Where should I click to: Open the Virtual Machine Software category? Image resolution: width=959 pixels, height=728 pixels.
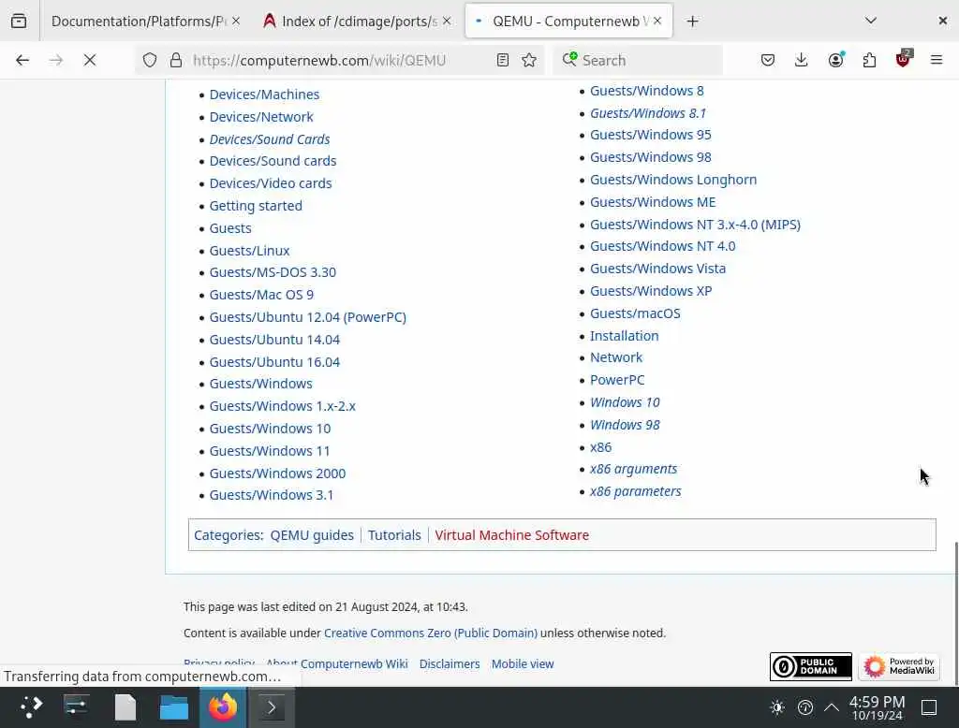(512, 535)
